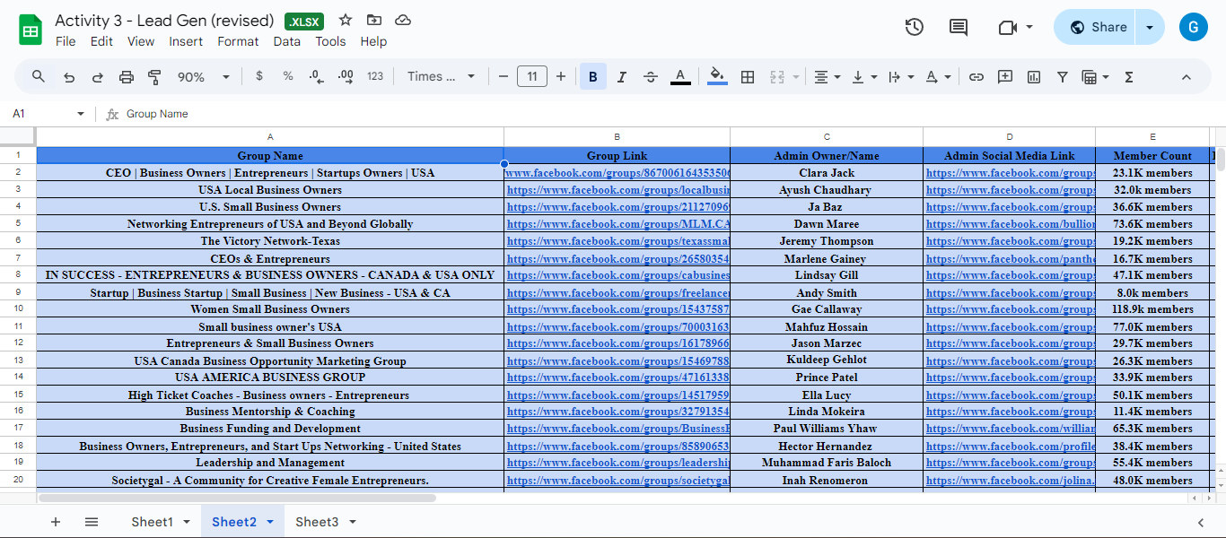
Task: Open the search menus magnifier
Action: pyautogui.click(x=39, y=77)
